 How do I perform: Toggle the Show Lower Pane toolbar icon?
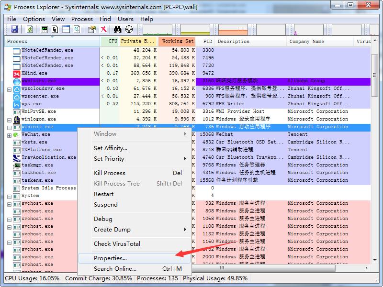(x=66, y=29)
